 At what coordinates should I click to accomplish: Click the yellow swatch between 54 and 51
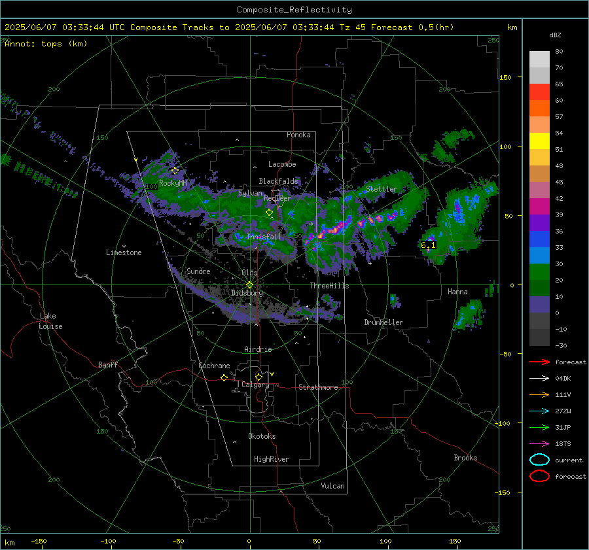tap(539, 141)
